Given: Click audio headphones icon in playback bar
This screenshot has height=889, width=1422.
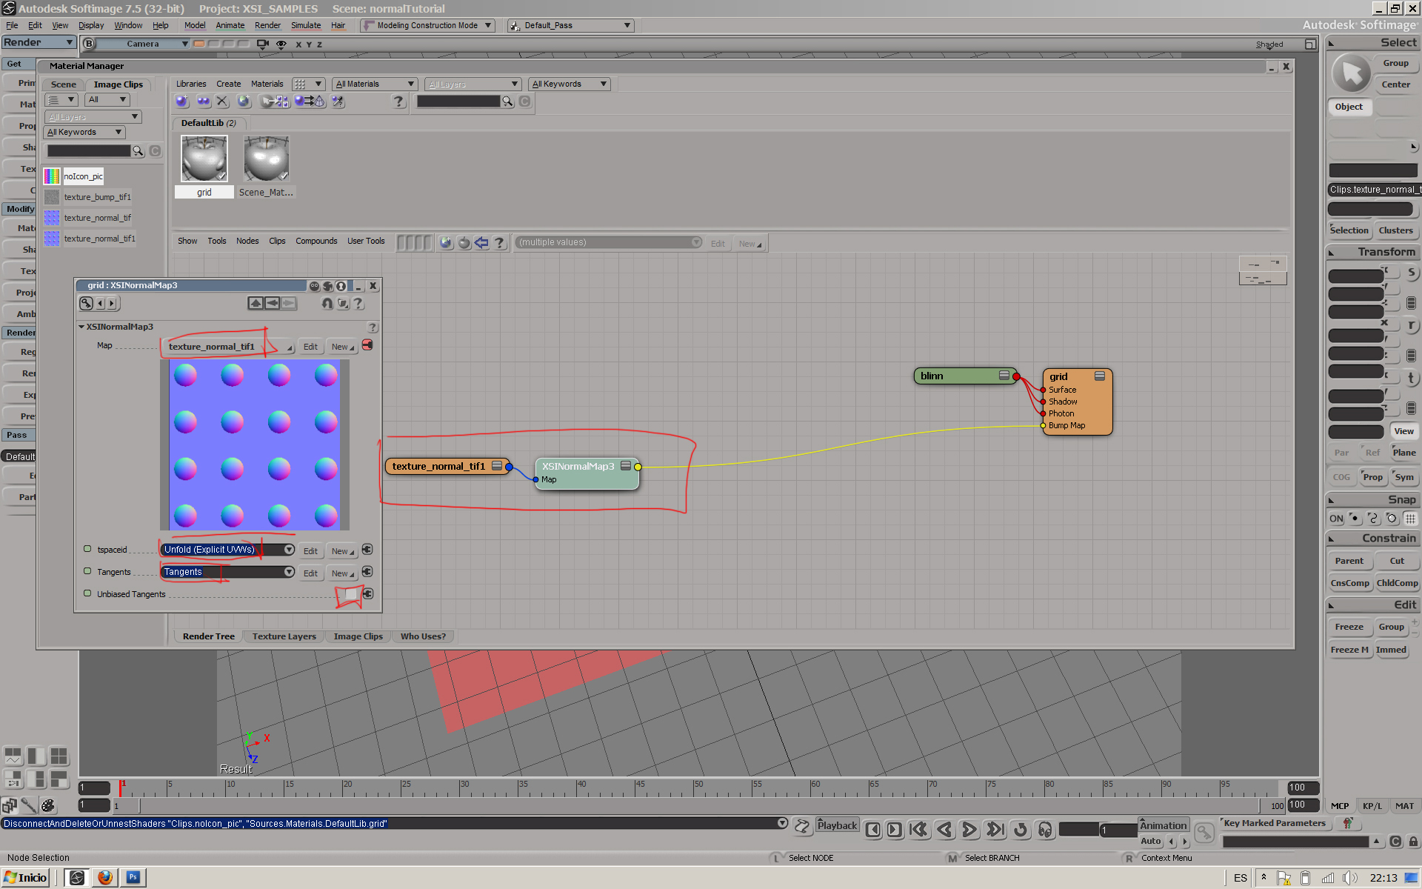Looking at the screenshot, I should coord(1045,830).
